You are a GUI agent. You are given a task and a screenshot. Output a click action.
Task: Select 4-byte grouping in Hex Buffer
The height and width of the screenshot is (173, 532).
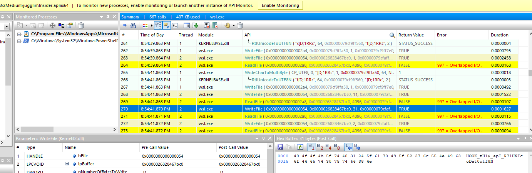[328, 147]
